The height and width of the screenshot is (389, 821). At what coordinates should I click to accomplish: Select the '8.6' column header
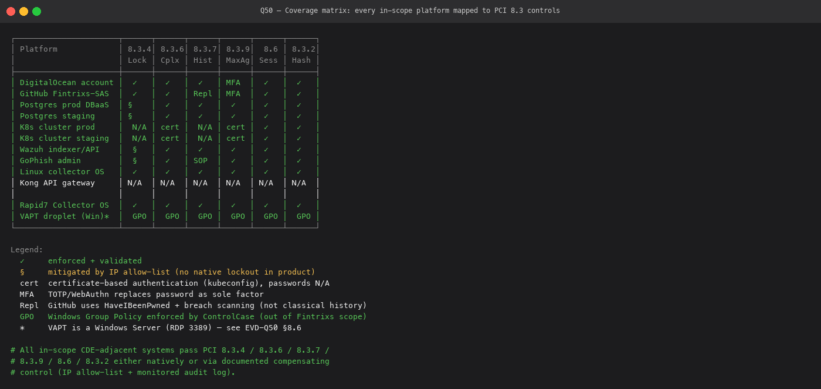tap(271, 49)
